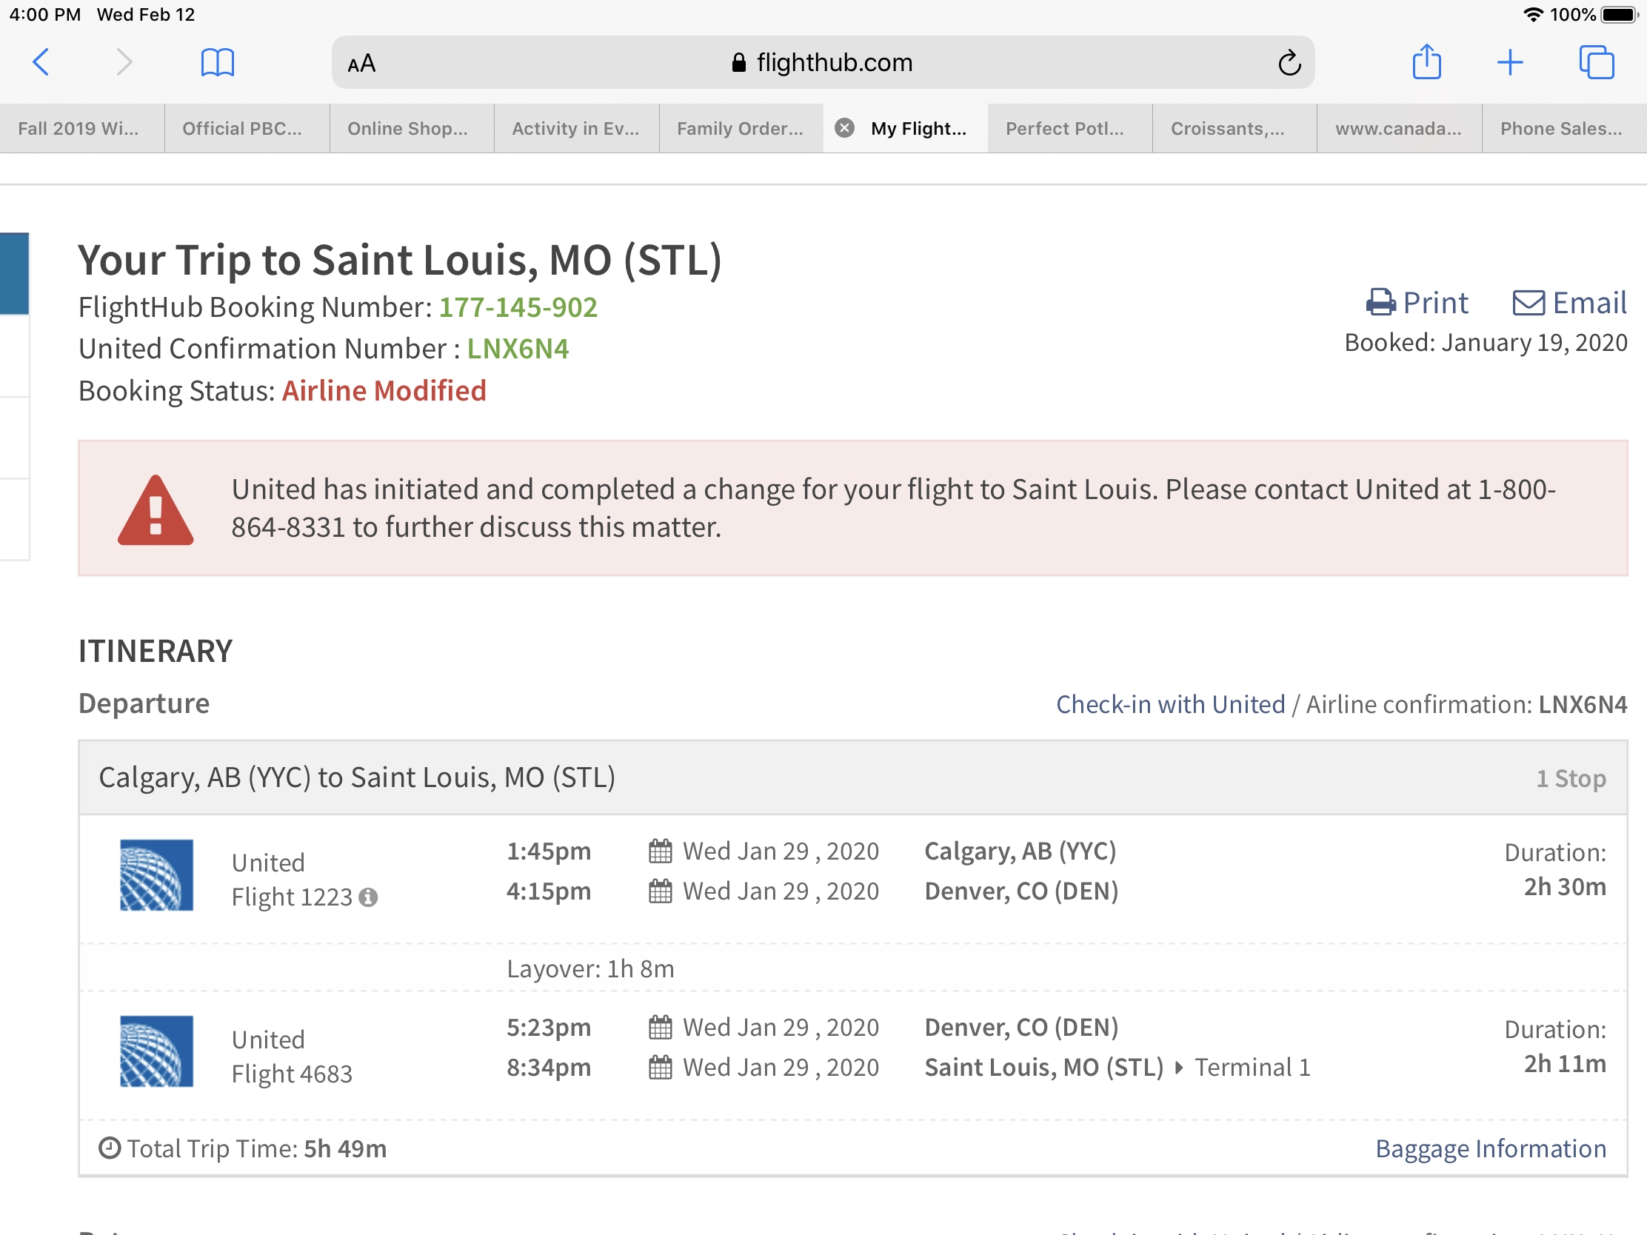Open the Email option for this booking
Viewport: 1647px width, 1235px height.
click(1568, 302)
